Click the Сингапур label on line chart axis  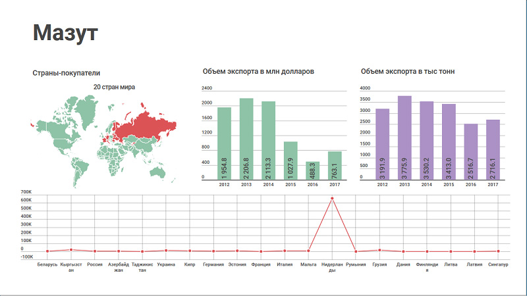click(499, 264)
